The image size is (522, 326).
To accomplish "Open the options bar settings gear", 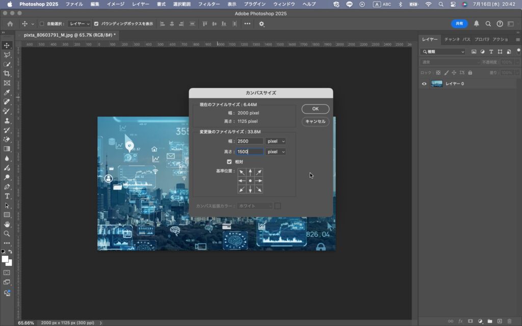I will point(262,24).
